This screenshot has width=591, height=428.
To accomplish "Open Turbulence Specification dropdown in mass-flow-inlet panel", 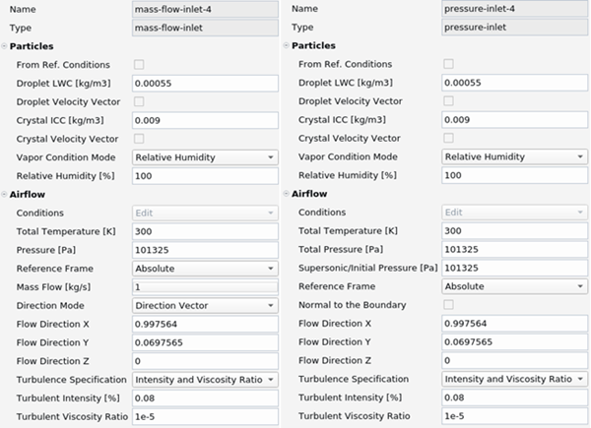I will coord(205,380).
